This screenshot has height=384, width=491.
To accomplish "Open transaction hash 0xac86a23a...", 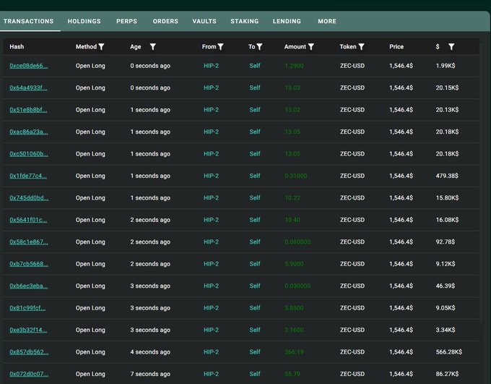I will click(28, 132).
